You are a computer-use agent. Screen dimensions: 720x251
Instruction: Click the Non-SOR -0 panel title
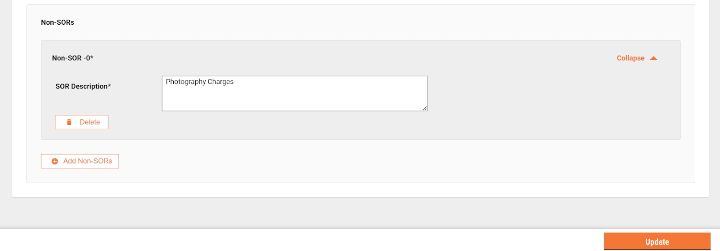[x=72, y=58]
